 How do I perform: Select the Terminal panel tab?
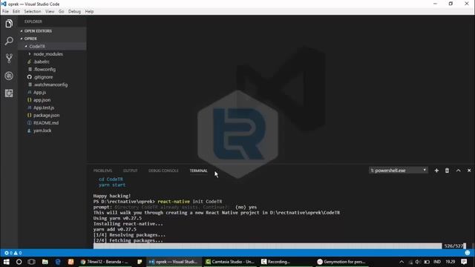(198, 171)
